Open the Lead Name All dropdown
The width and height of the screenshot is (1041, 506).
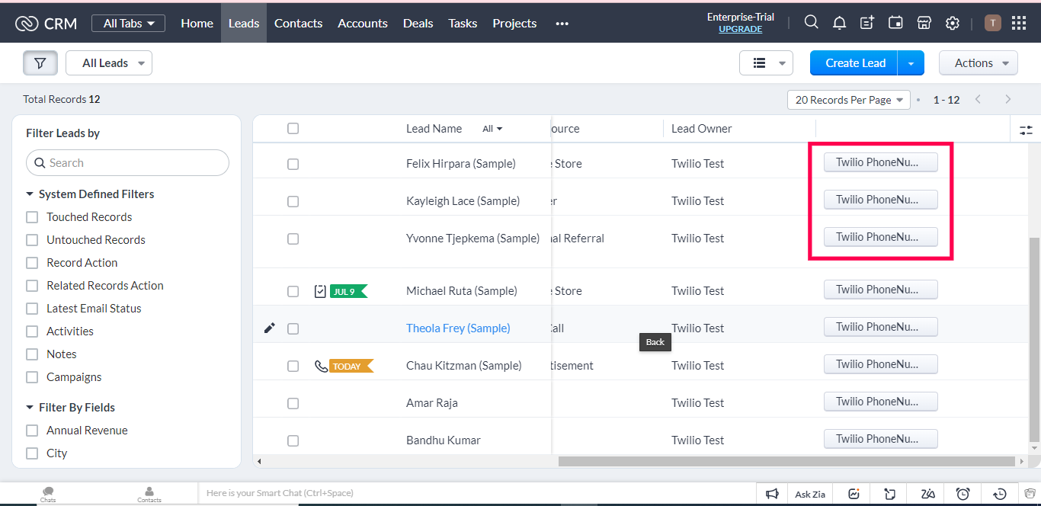click(x=492, y=129)
